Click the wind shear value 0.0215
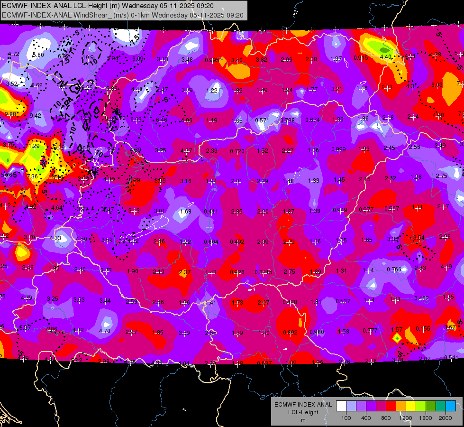The image size is (464, 427). 264,272
